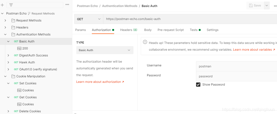Viewport: 277px width, 114px height.
Task: Click the example icon under Set Cookies
Action: 19,90
